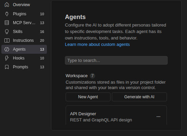Click the Generate with AI button
The height and width of the screenshot is (136, 187).
tap(139, 97)
